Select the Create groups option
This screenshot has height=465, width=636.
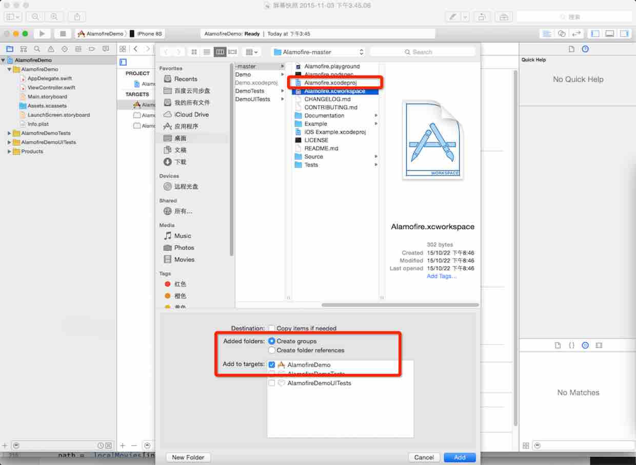[271, 341]
